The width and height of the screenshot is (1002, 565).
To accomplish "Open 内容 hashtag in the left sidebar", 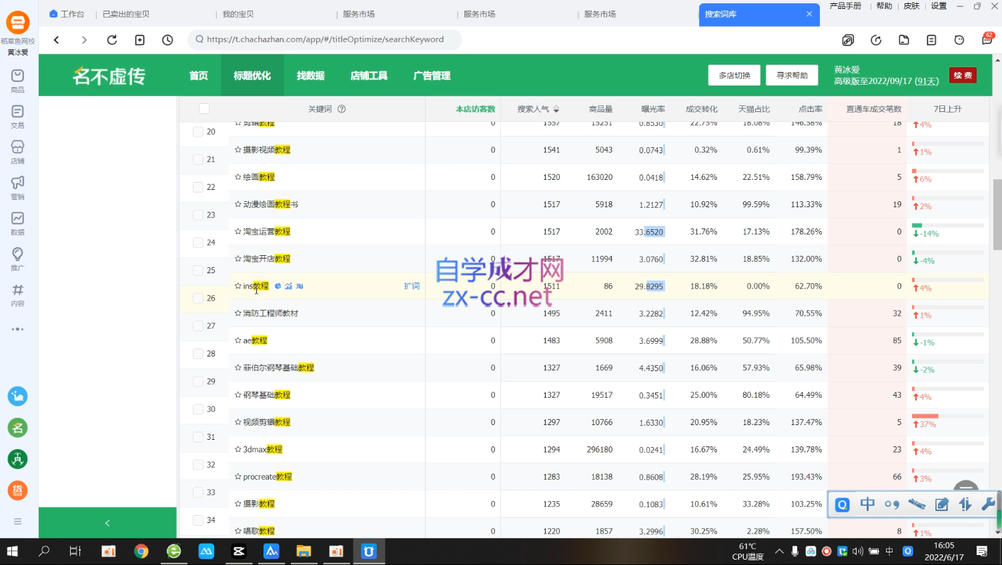I will pyautogui.click(x=18, y=294).
